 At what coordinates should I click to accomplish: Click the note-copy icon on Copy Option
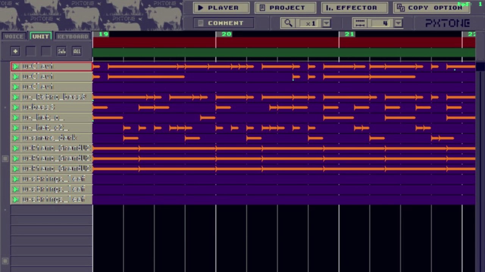tap(401, 8)
